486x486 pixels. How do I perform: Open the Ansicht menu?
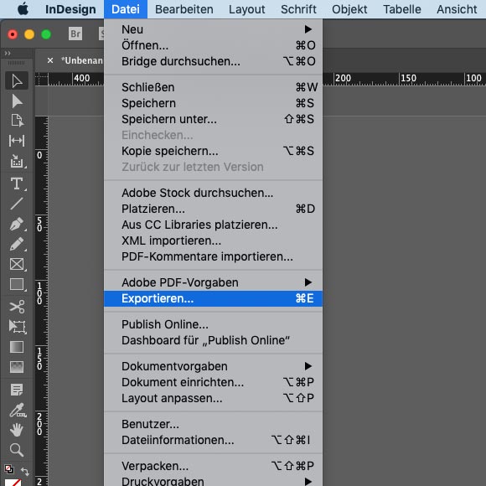(x=457, y=9)
